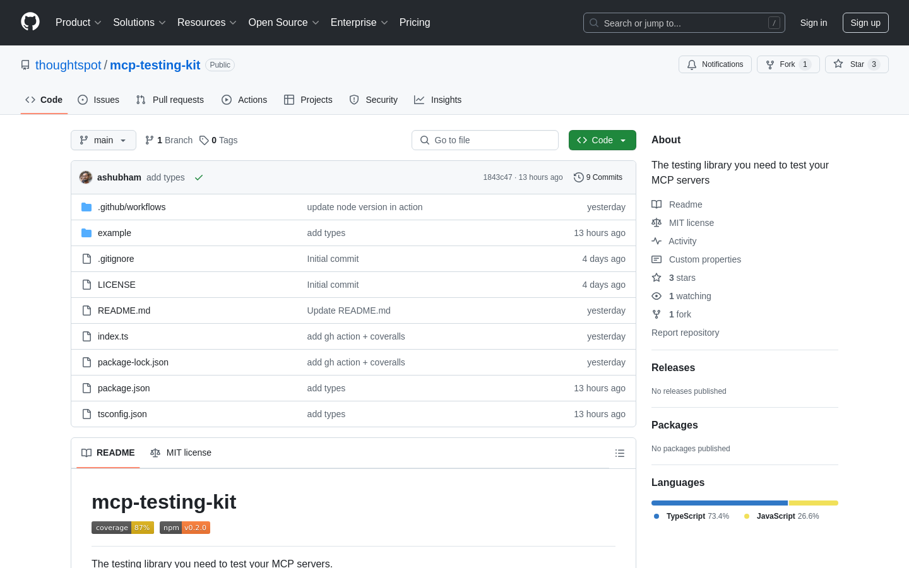
Task: Switch to the Issues tab
Action: coord(98,100)
